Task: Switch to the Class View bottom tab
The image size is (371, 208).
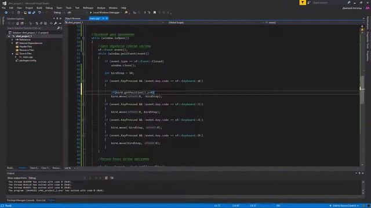Action: click(x=45, y=168)
